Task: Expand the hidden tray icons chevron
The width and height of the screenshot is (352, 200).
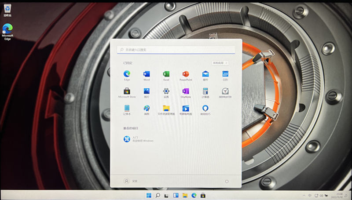Action: 304,196
